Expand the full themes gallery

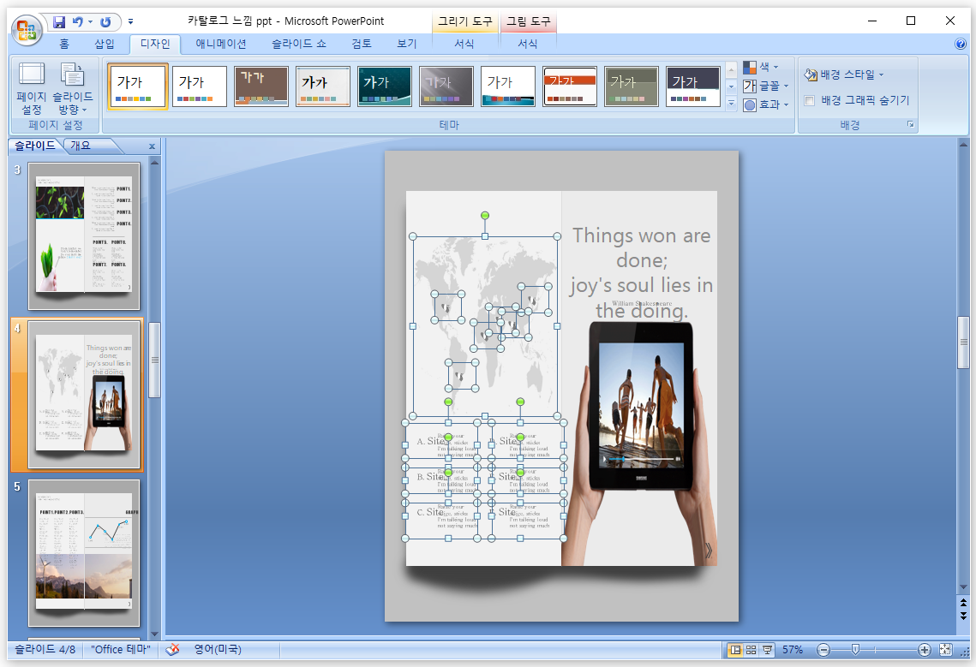732,104
